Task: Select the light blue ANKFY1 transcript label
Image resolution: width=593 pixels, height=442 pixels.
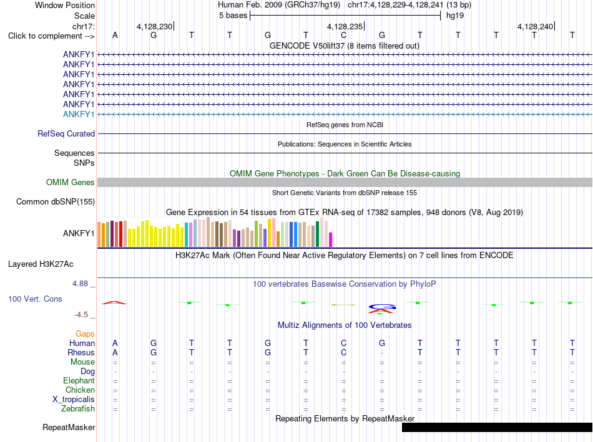Action: point(79,115)
